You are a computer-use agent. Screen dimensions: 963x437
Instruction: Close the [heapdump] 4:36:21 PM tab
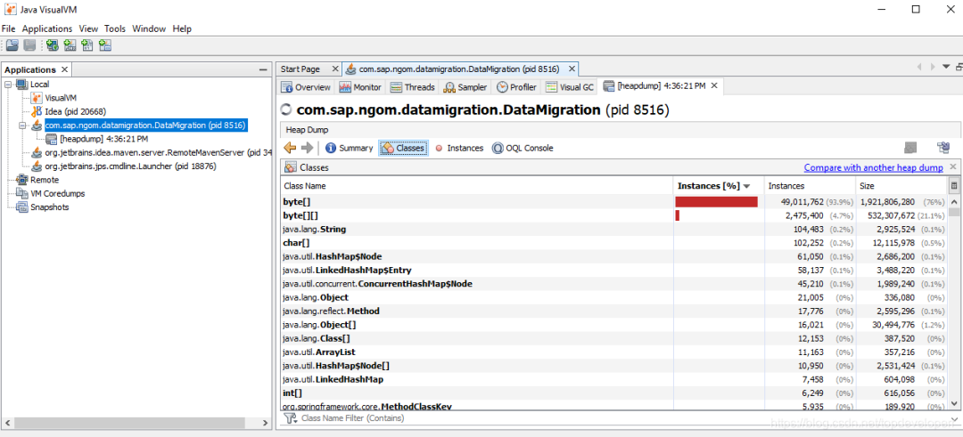(713, 85)
